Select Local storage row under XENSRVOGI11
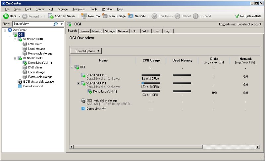Screen dimensions: 265x161 coord(36,72)
